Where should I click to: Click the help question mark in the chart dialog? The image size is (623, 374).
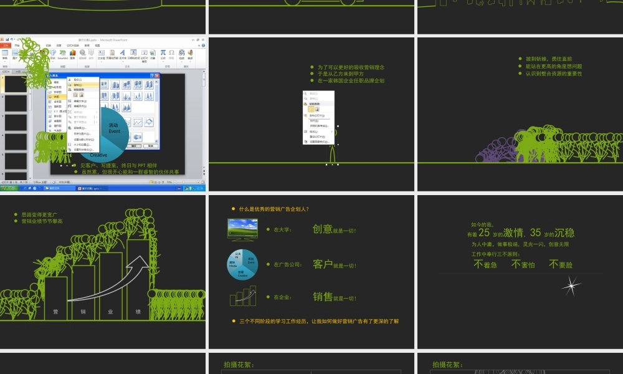(x=152, y=75)
